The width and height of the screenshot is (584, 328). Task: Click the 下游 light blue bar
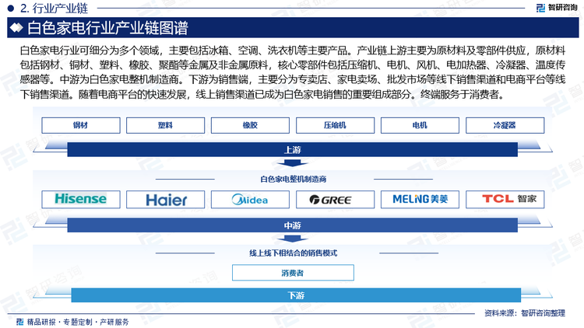click(x=296, y=295)
